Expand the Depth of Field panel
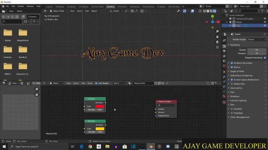The width and height of the screenshot is (268, 150). [x=237, y=71]
